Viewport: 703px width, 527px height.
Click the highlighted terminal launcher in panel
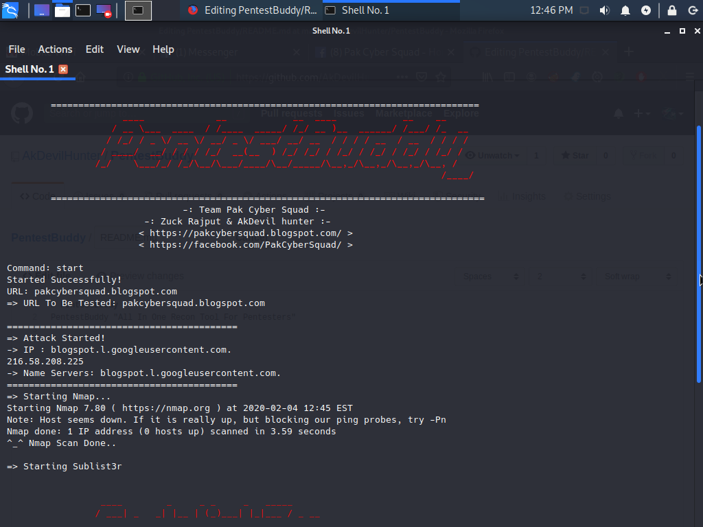pyautogui.click(x=138, y=10)
